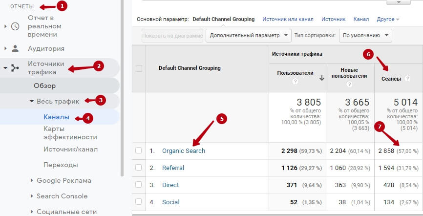423x216 pixels.
Task: Click the clock icon for real-time report
Action: [x=15, y=26]
